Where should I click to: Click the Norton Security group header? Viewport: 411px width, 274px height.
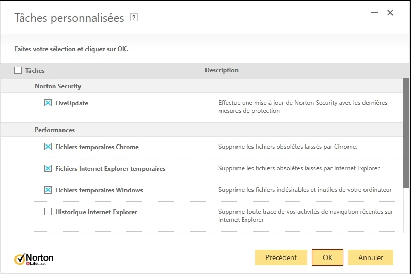click(202, 86)
